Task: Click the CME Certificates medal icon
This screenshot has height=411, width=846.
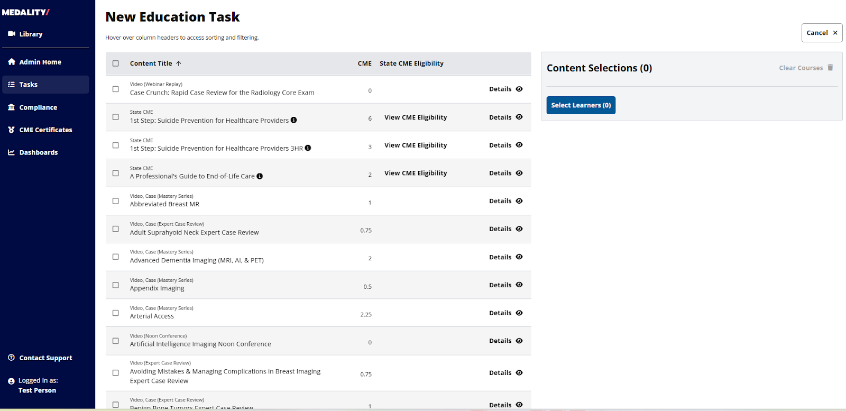Action: (x=12, y=130)
